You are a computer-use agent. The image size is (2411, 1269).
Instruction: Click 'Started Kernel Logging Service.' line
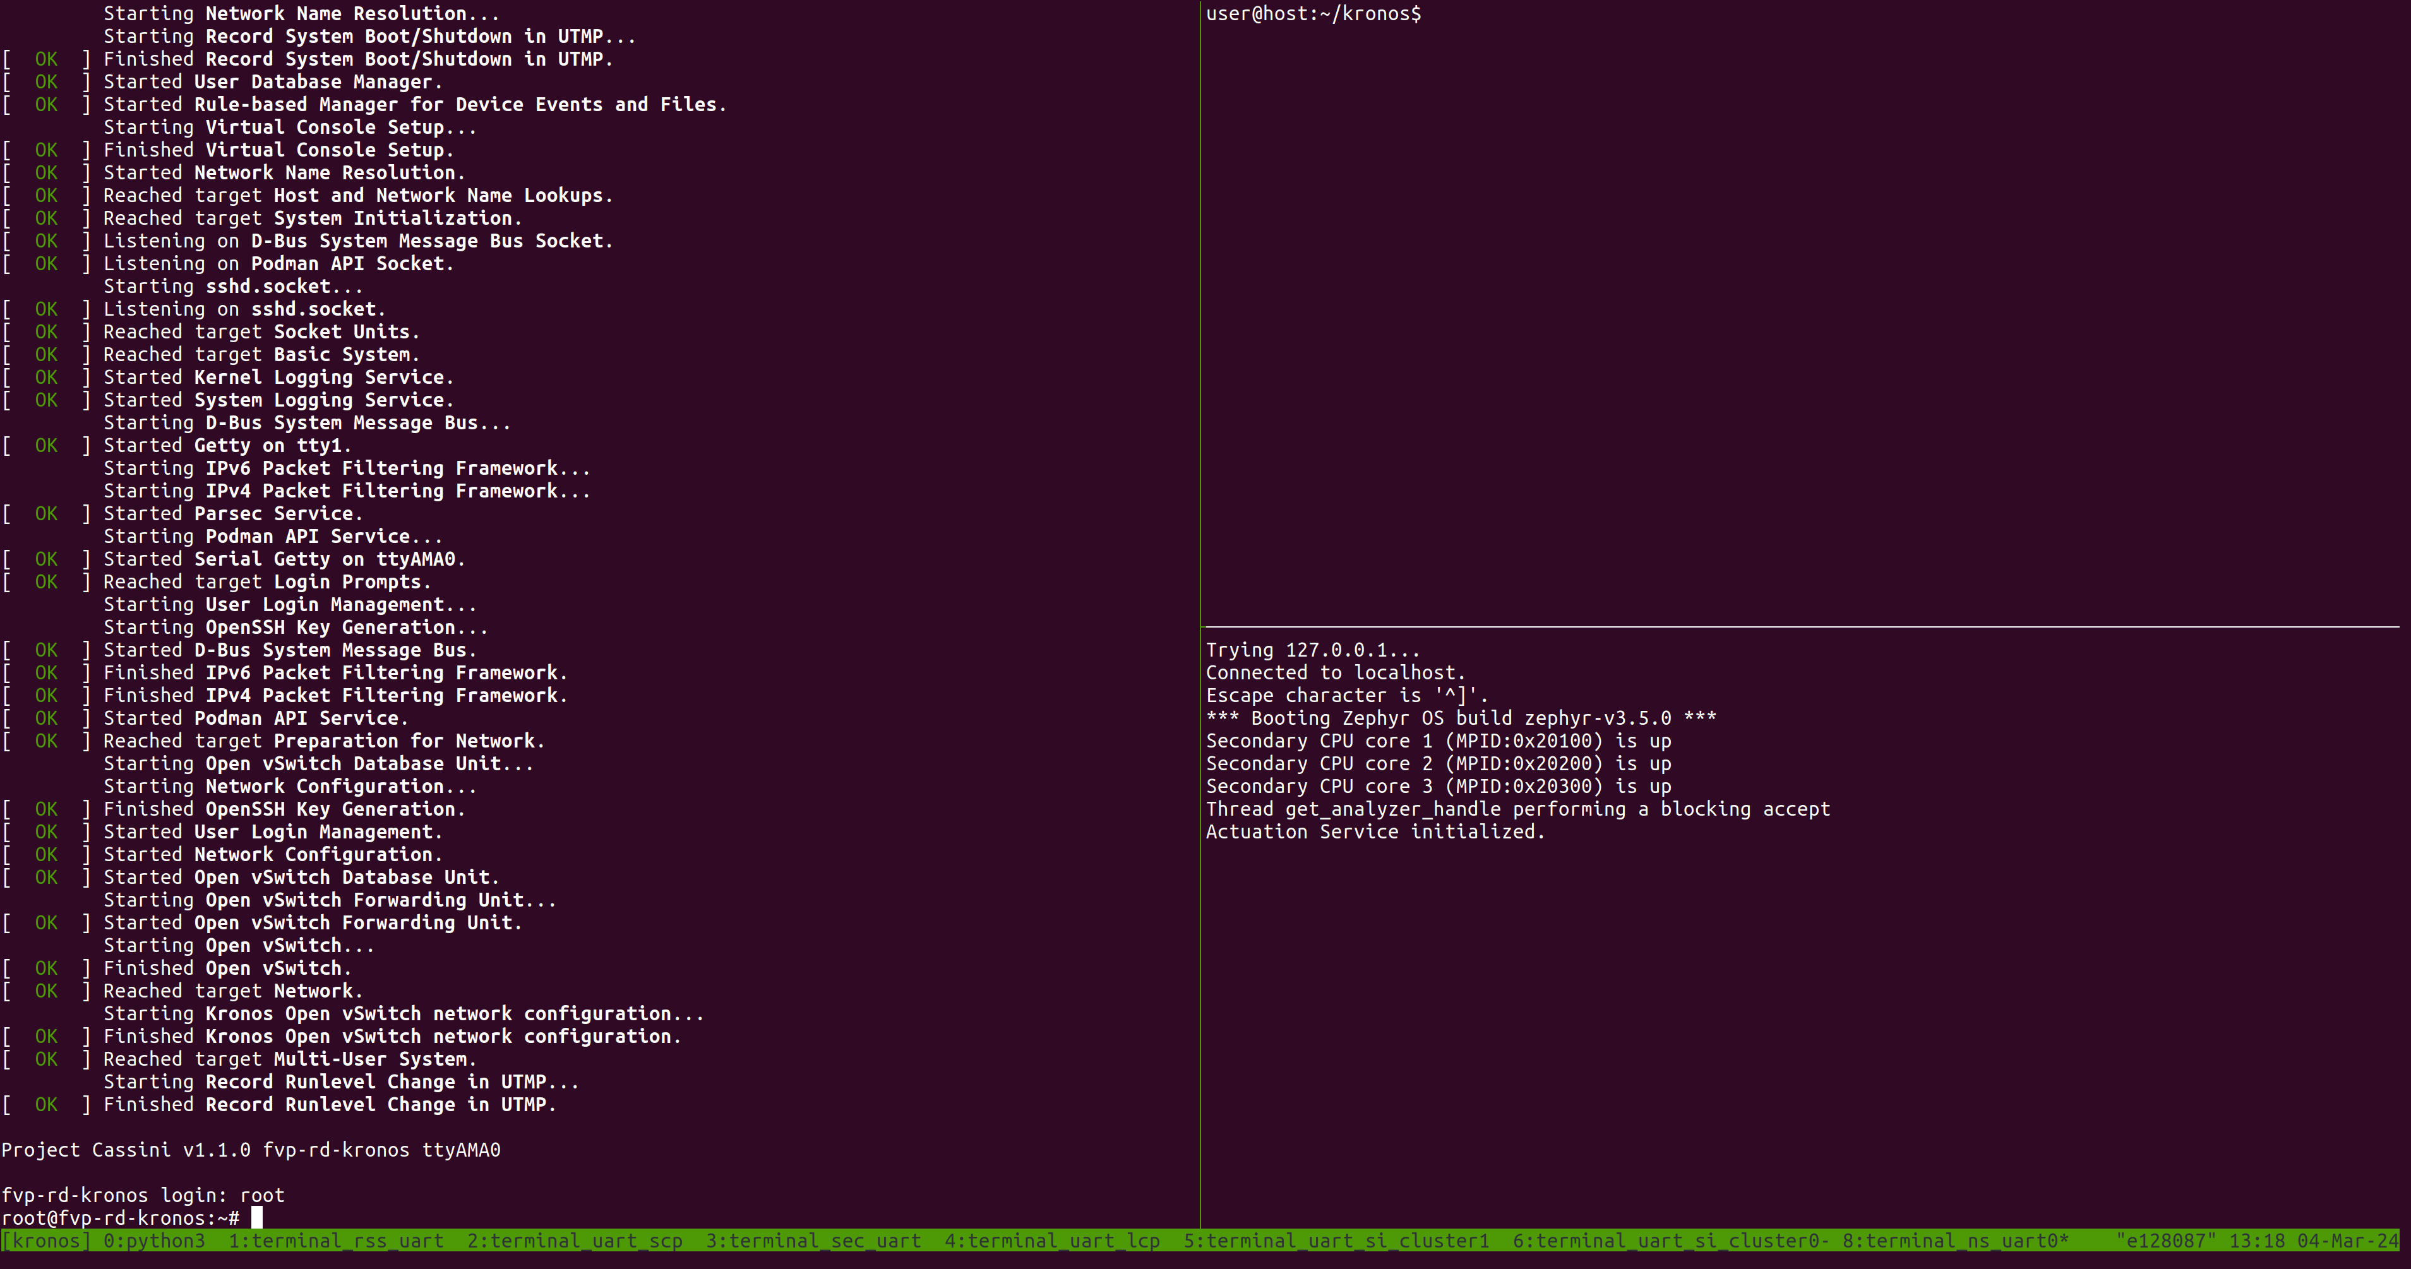point(279,377)
